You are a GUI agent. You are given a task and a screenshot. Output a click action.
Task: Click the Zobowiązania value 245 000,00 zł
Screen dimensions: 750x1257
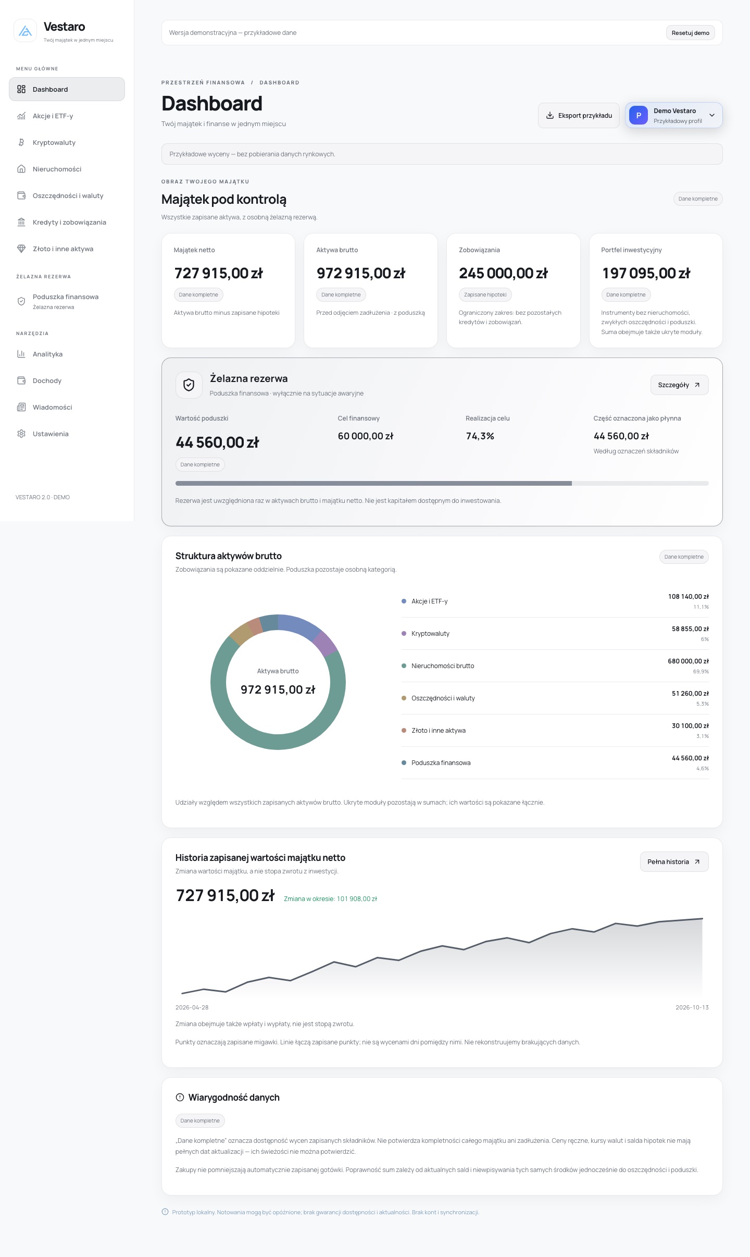[503, 273]
